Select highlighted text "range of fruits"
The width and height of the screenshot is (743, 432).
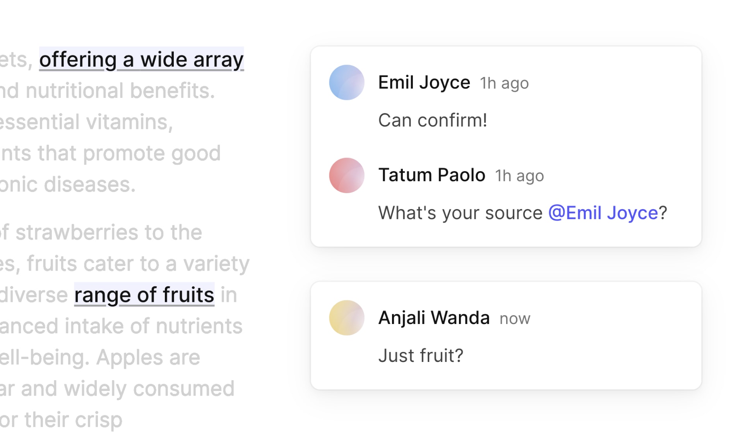(x=144, y=295)
